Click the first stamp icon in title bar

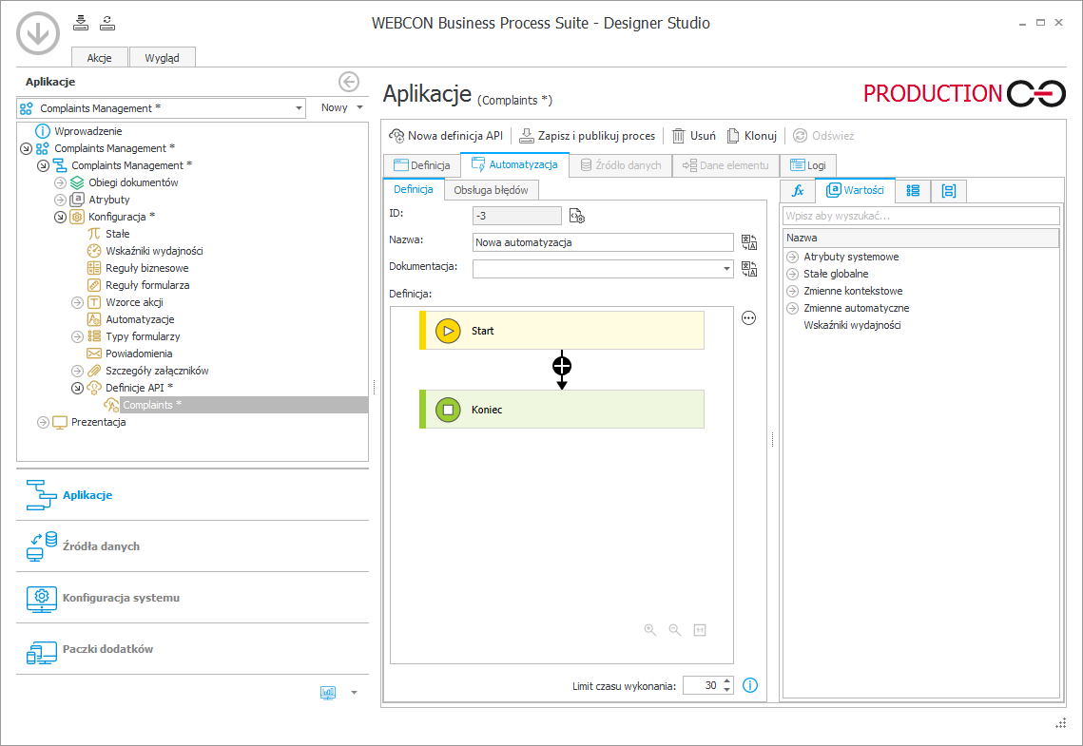coord(81,23)
